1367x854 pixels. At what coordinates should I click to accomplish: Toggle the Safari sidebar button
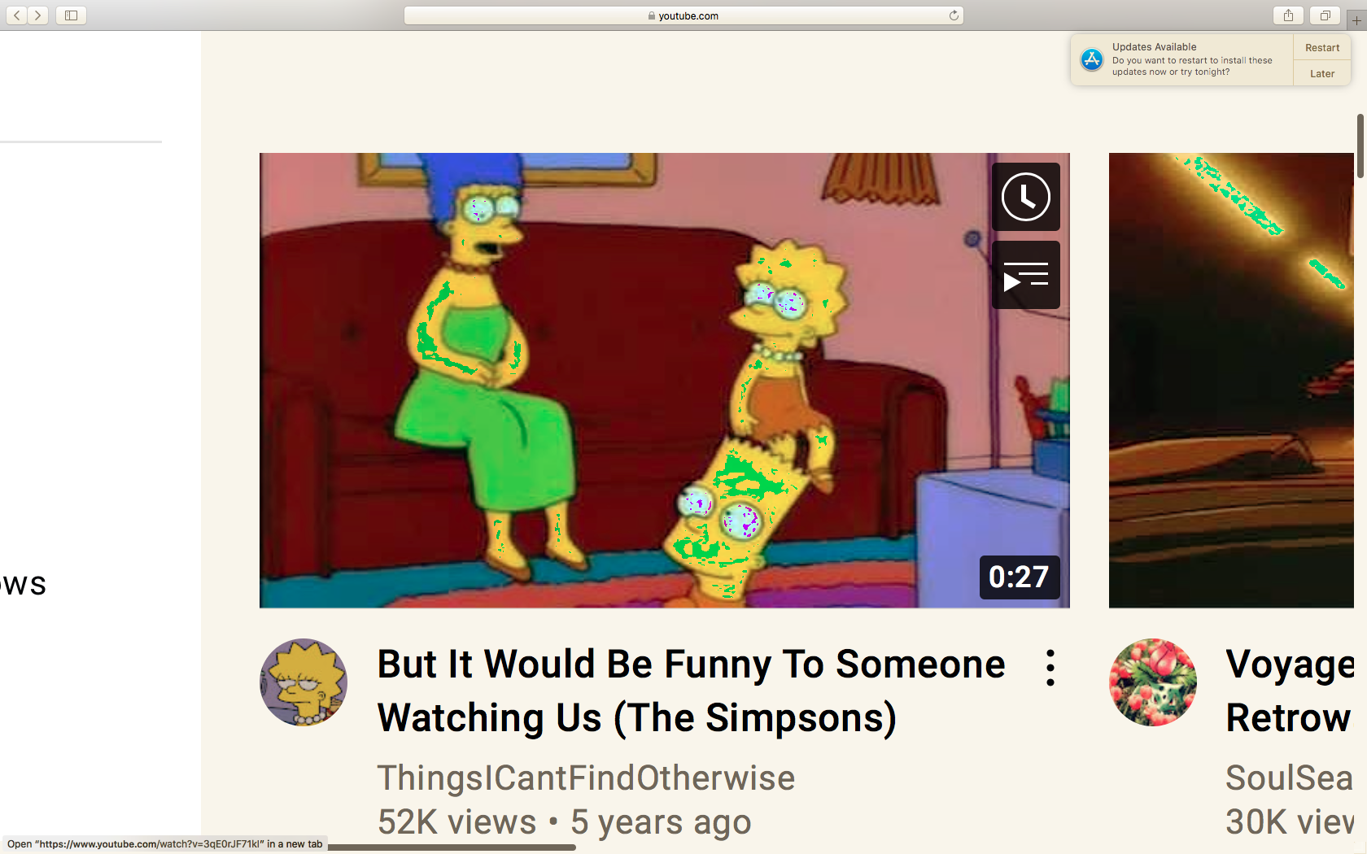71,15
